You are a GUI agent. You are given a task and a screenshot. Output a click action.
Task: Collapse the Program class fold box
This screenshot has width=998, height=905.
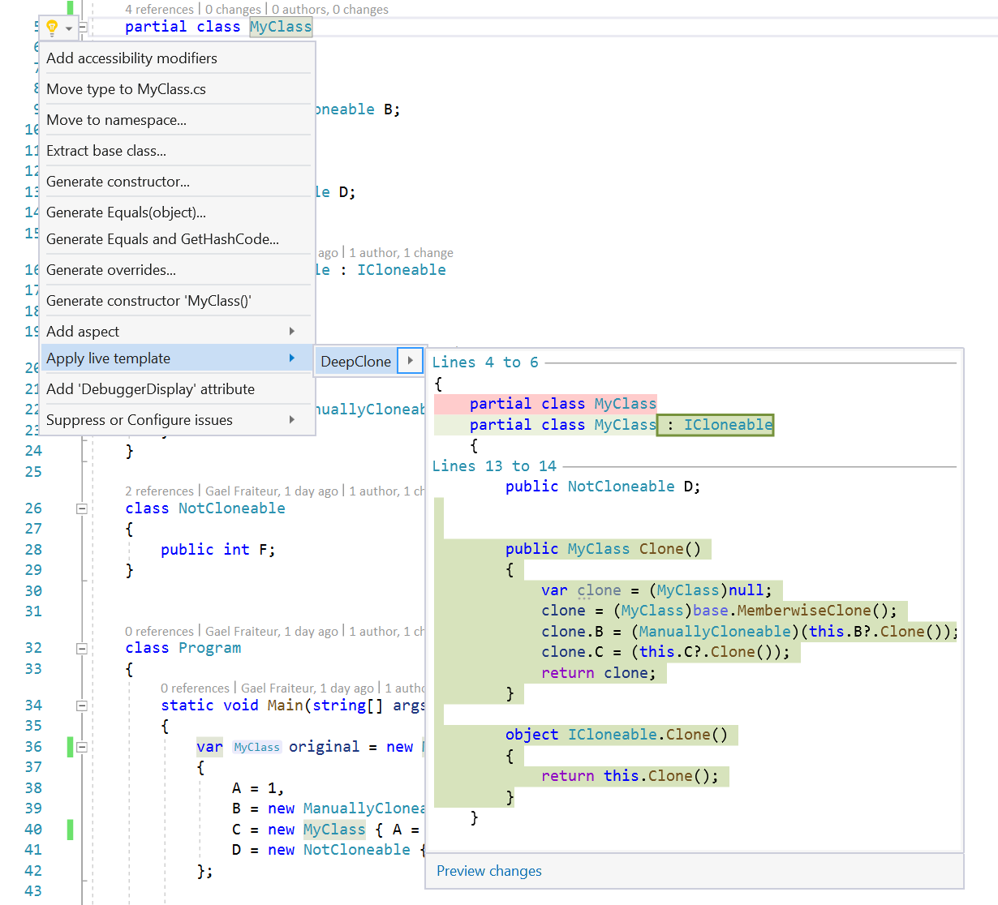[81, 648]
